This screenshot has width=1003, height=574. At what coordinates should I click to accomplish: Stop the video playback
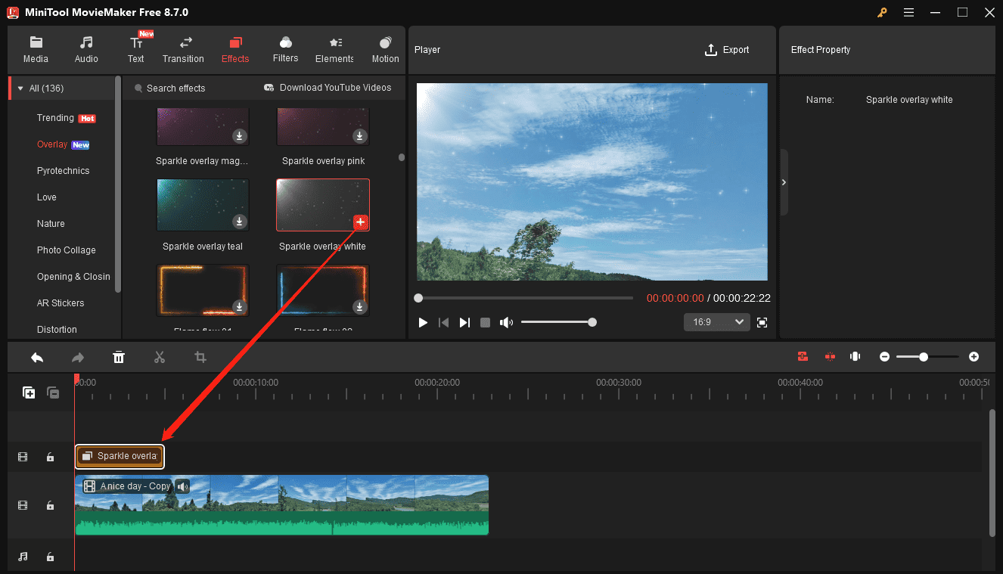pos(486,323)
